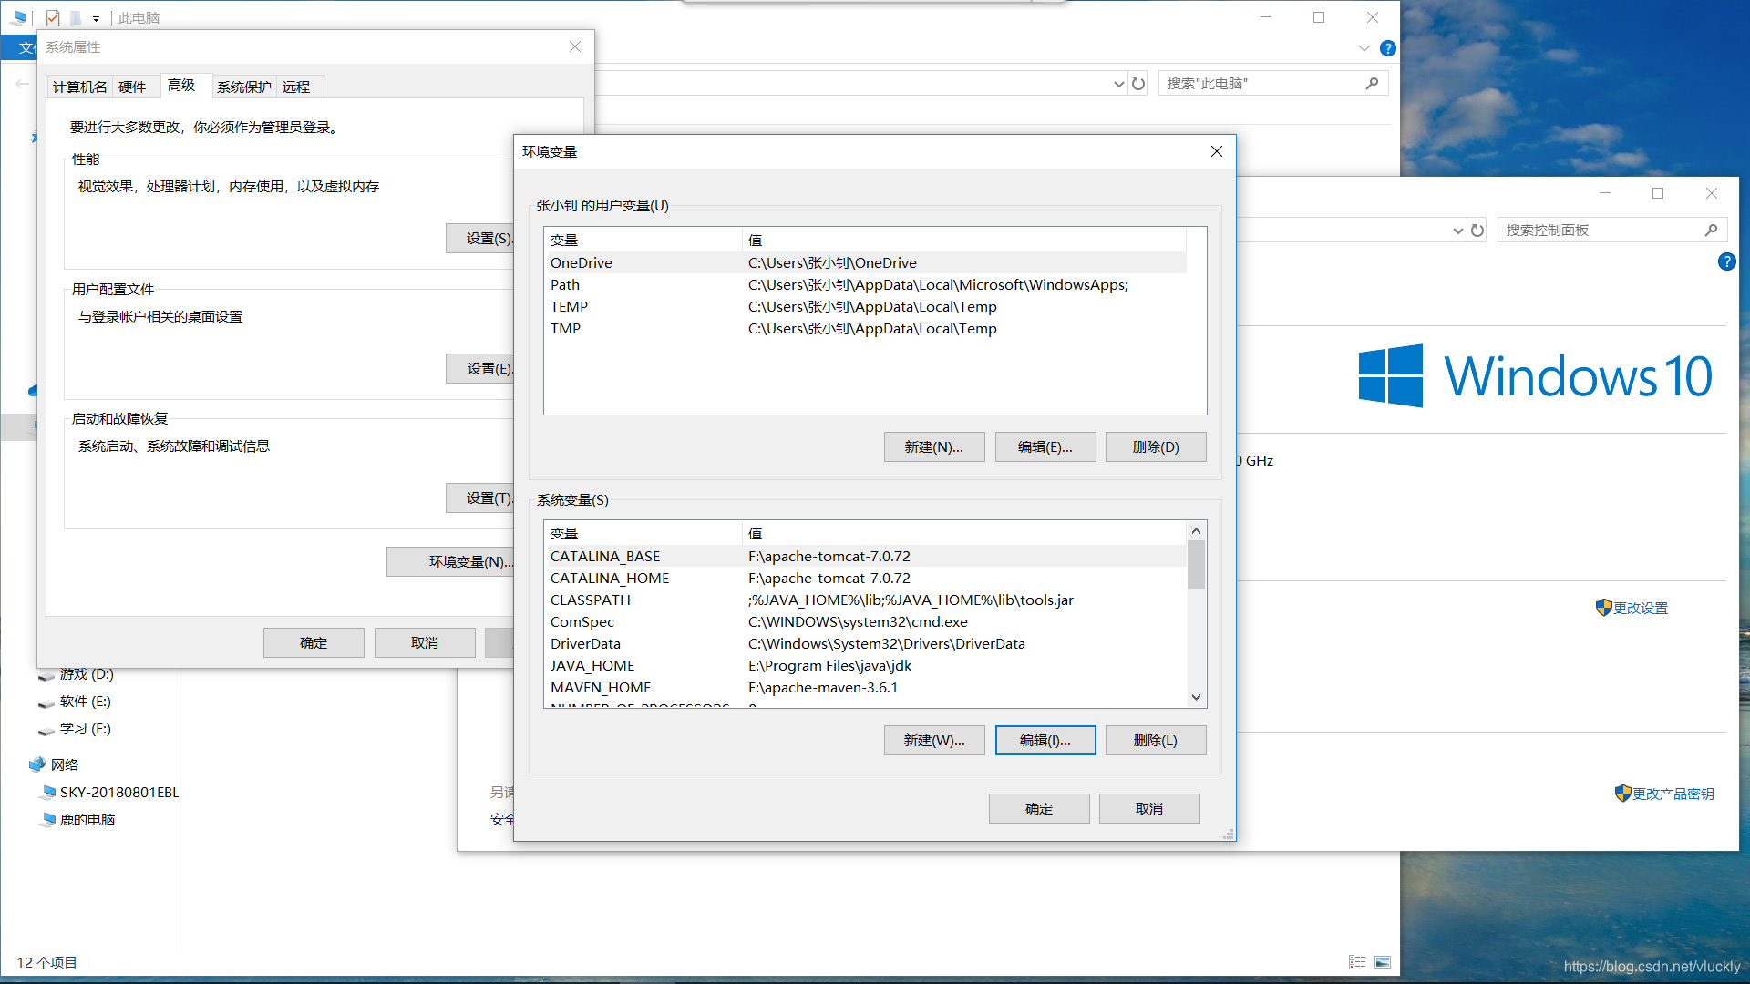Open 用户配置文件 设置(E) button
1750x984 pixels.
480,368
